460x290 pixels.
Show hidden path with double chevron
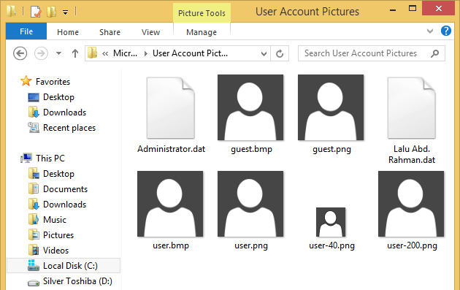(105, 53)
